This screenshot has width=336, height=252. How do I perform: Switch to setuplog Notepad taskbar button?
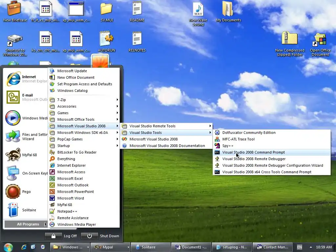232,247
